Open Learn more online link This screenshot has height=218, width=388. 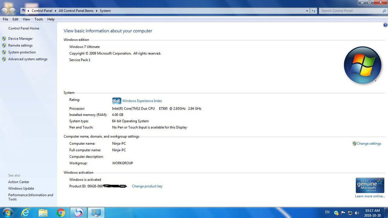pyautogui.click(x=370, y=196)
